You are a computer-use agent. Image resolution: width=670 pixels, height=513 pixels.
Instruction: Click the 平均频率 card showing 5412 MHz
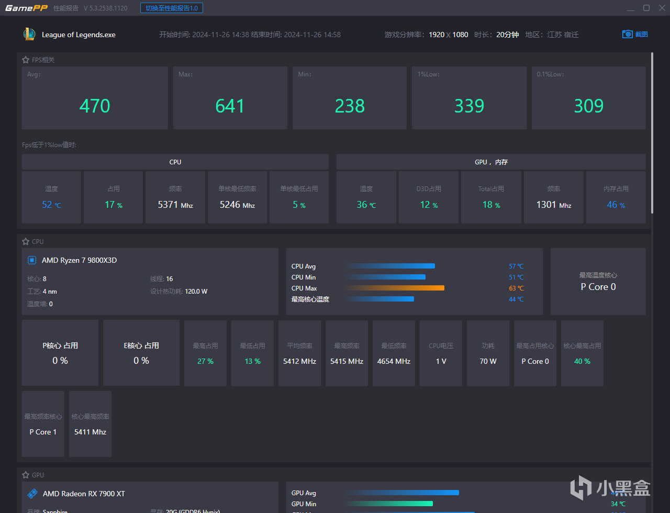299,353
